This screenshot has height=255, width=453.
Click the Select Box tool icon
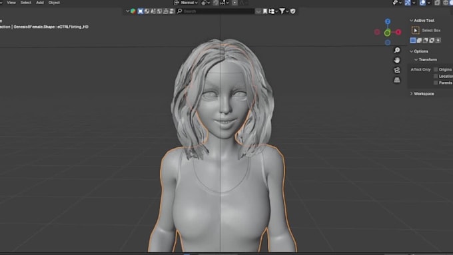pyautogui.click(x=416, y=31)
